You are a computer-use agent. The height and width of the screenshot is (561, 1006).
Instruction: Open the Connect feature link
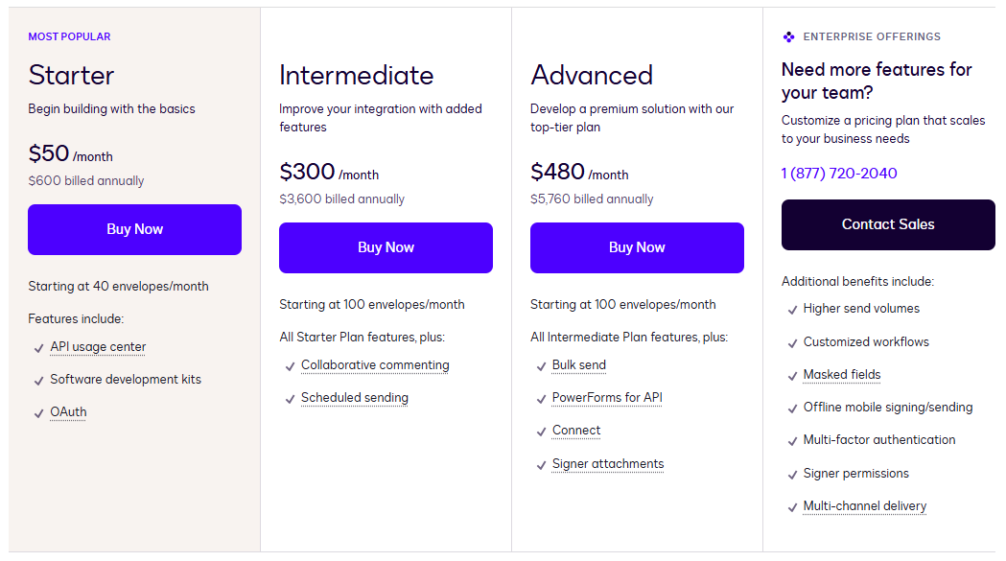(575, 431)
